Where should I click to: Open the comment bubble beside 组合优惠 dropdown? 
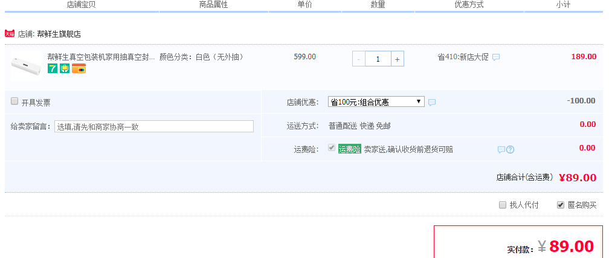pyautogui.click(x=432, y=102)
